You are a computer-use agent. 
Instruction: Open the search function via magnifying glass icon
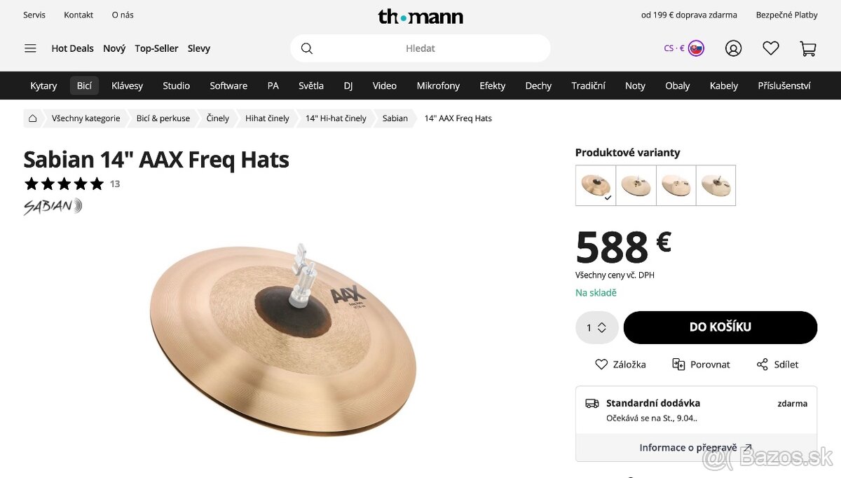(307, 48)
